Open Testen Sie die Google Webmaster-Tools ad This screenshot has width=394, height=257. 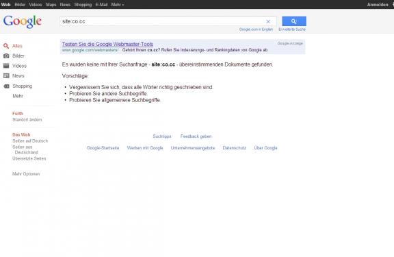(x=107, y=44)
